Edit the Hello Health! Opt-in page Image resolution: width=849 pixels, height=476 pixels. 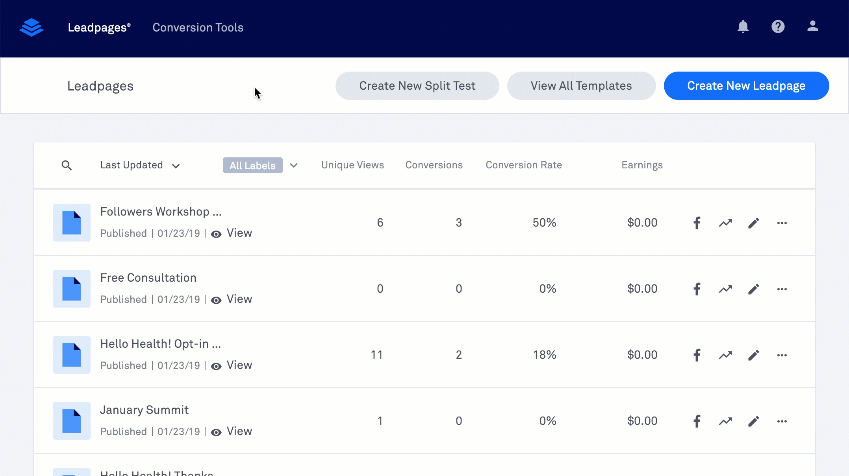(754, 355)
